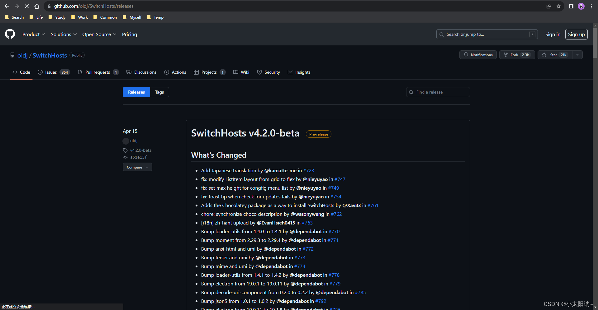Click the v4.2.0-beta tag link
598x310 pixels.
(x=141, y=150)
